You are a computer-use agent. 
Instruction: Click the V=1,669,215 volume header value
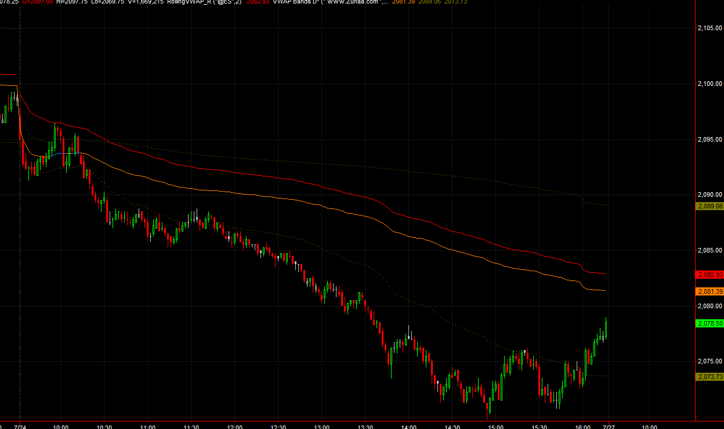click(146, 2)
